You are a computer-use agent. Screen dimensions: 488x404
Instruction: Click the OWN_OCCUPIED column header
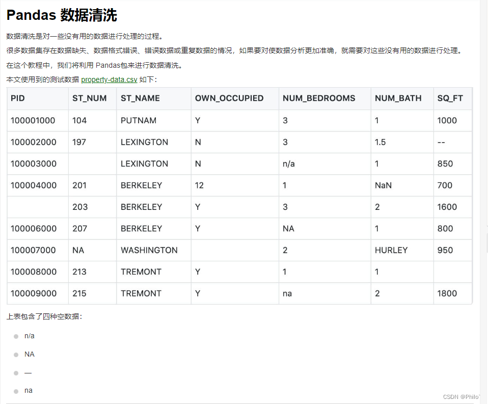[235, 99]
